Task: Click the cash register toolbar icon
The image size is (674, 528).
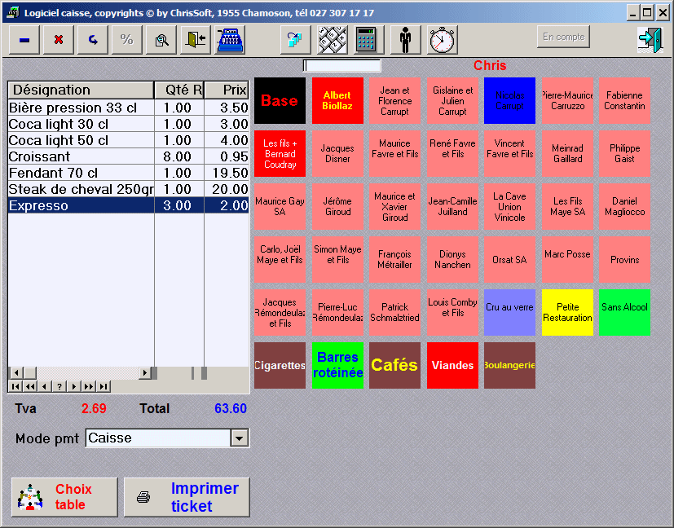Action: [231, 40]
